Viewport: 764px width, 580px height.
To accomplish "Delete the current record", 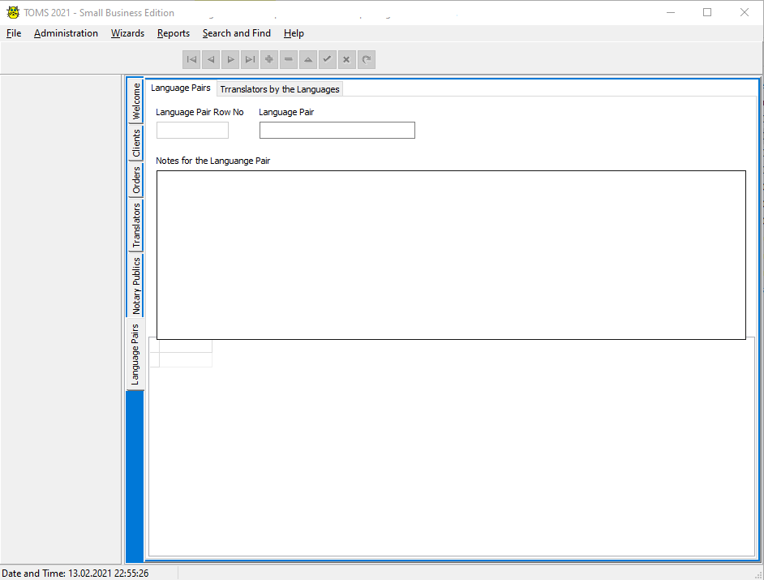I will point(288,59).
